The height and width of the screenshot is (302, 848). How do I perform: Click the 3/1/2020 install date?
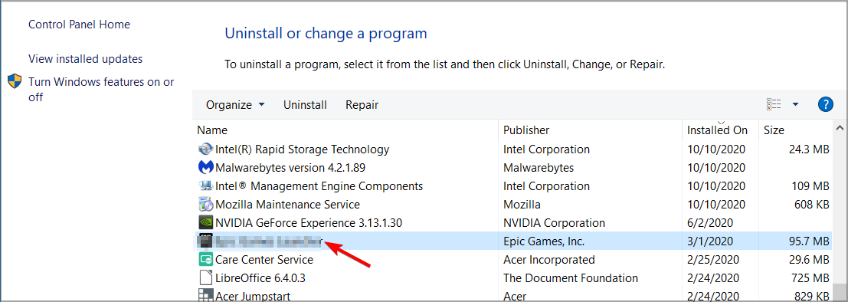pyautogui.click(x=709, y=241)
